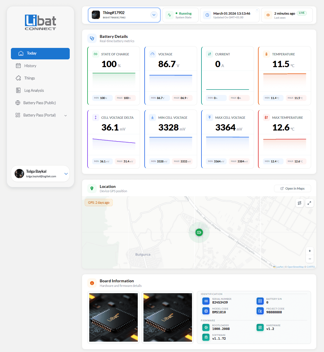This screenshot has width=324, height=352.
Task: Click the Max Temperature icon
Action: 266,117
